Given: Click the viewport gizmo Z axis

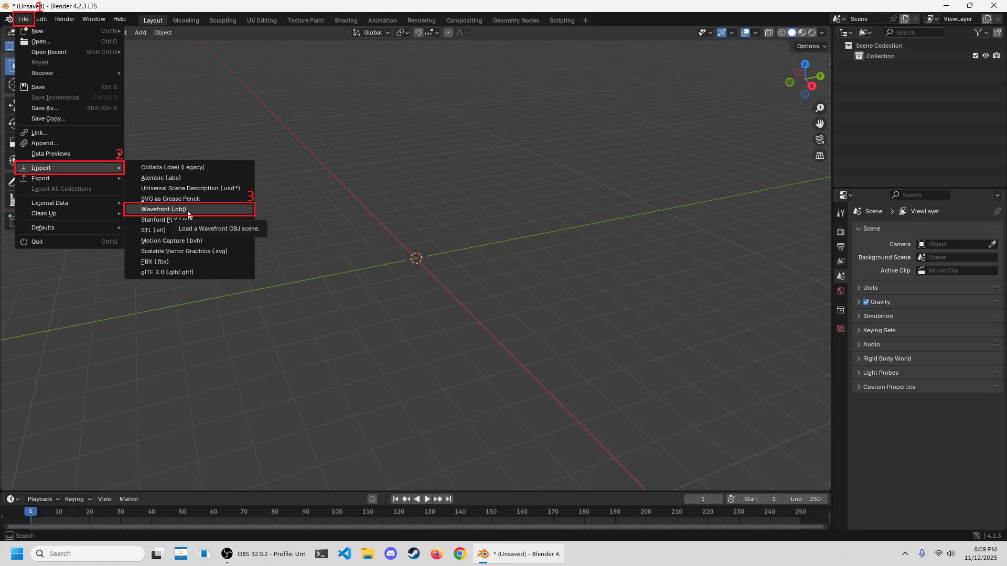Looking at the screenshot, I should pyautogui.click(x=805, y=64).
